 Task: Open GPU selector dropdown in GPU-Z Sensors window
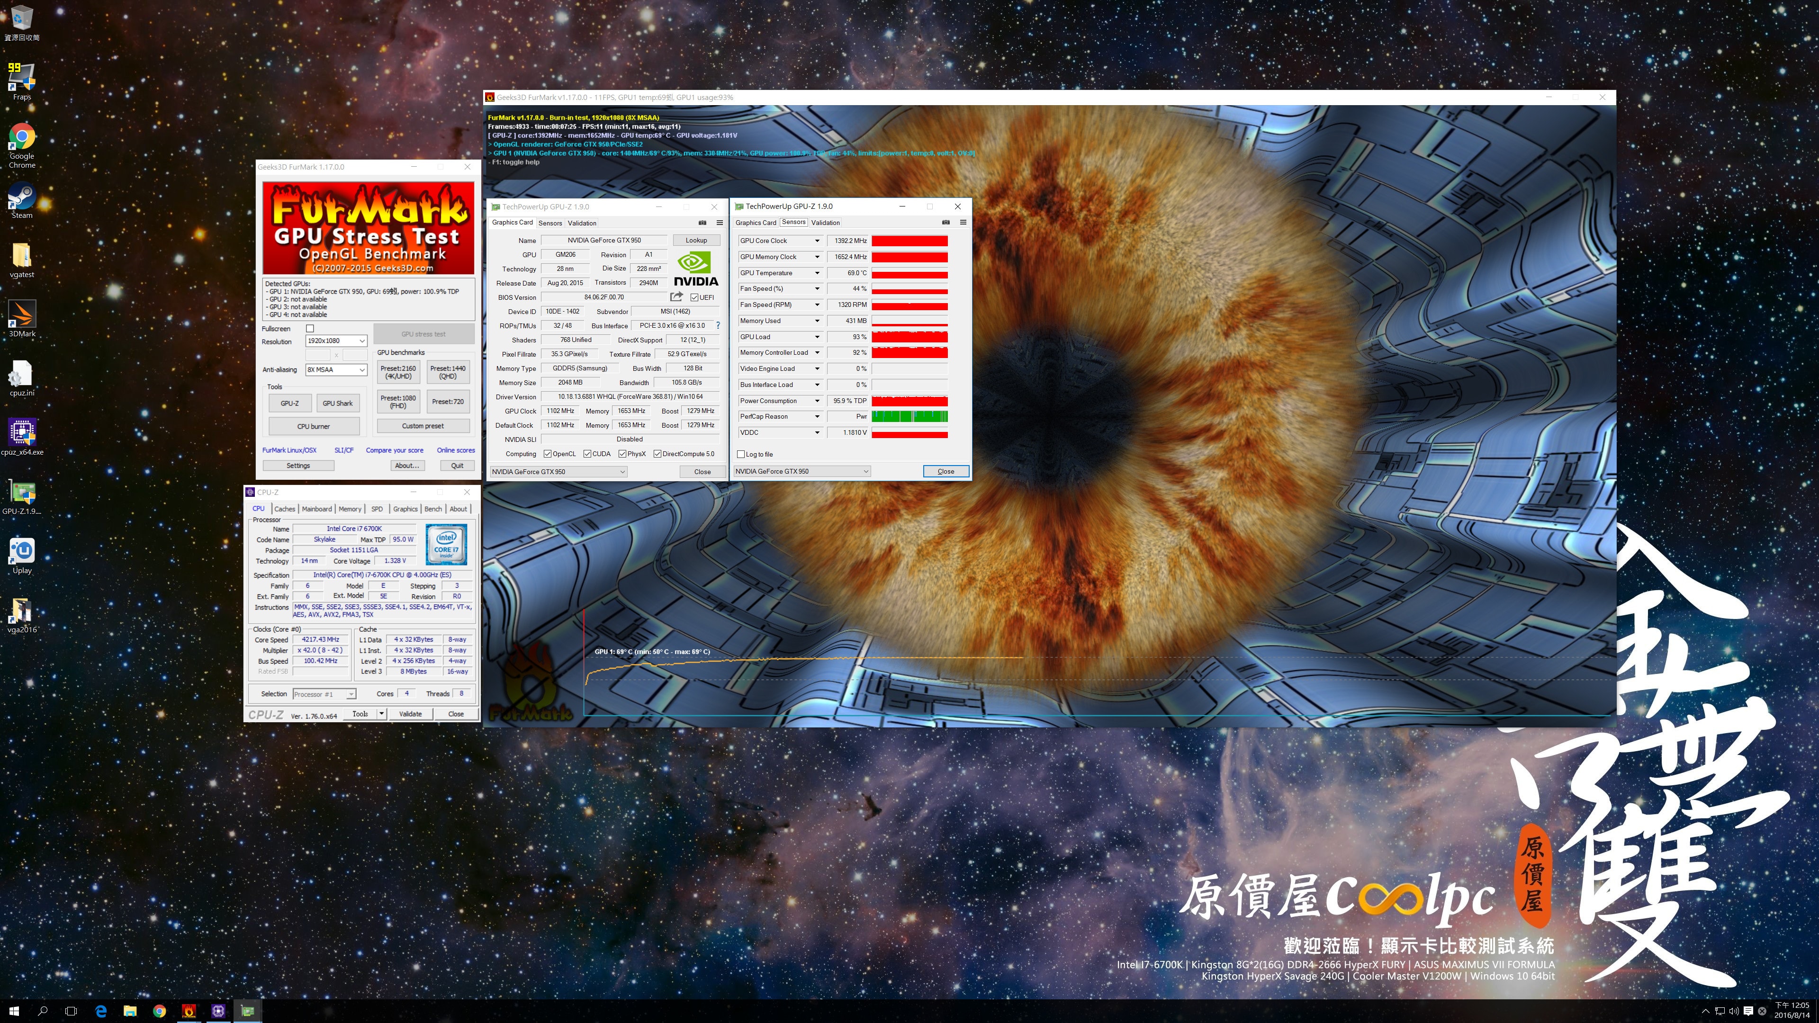[x=801, y=471]
